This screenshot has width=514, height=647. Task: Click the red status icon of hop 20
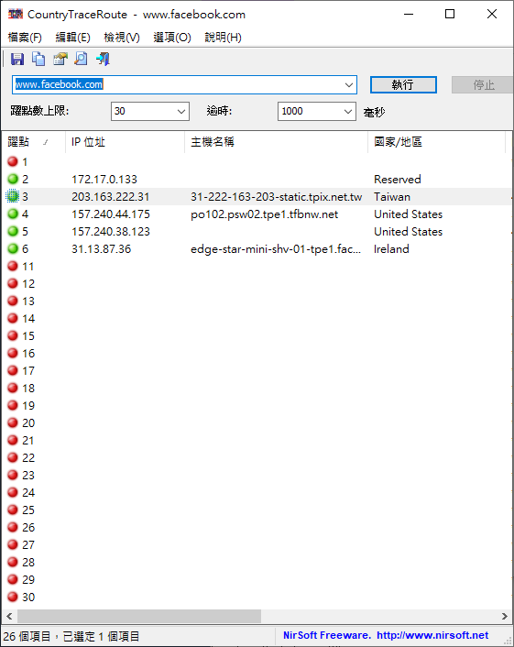tap(13, 422)
